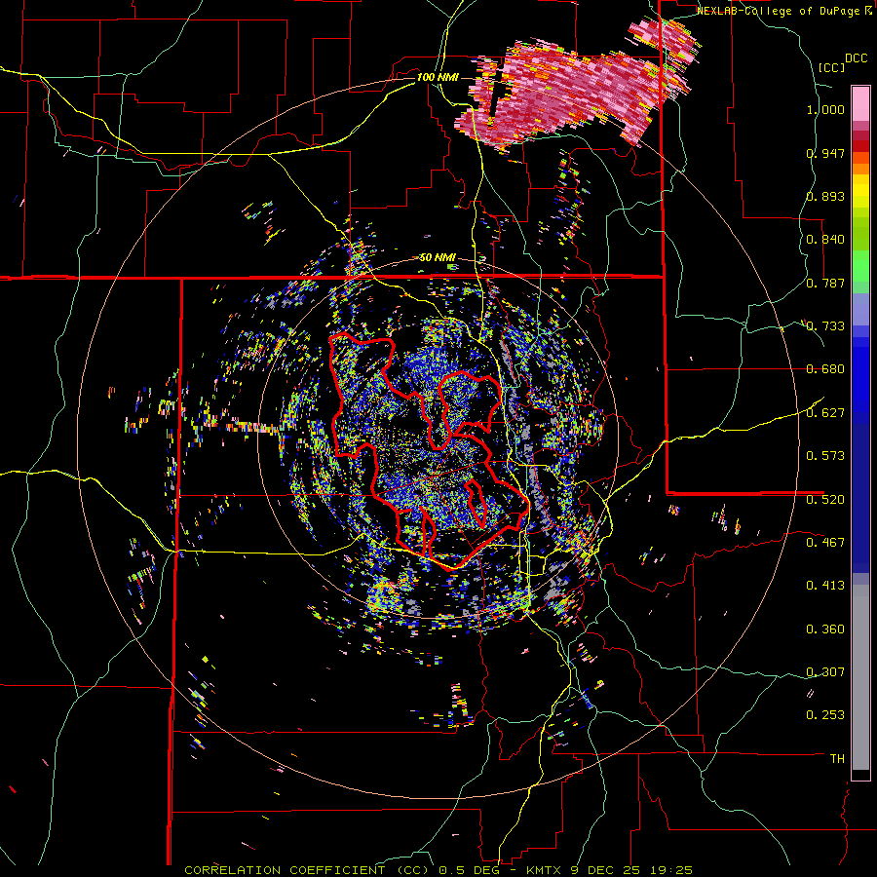Select the 0.733 scale value
This screenshot has height=877, width=877.
(825, 326)
